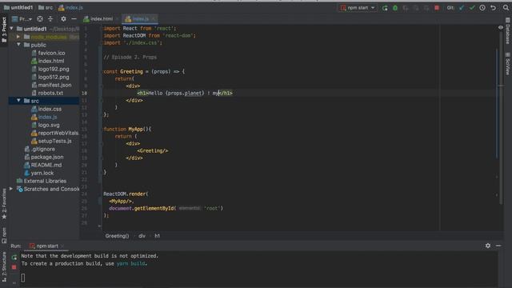The image size is (512, 288).
Task: Select div in editor breadcrumb bar
Action: coord(142,236)
